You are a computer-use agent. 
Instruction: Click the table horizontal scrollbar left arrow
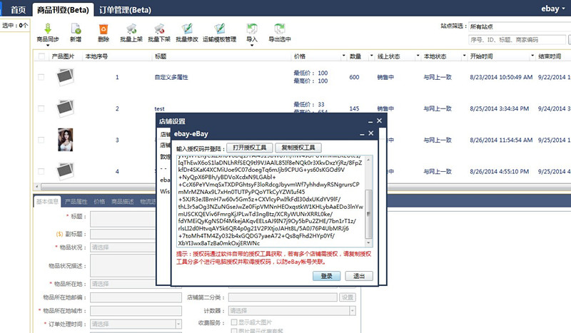point(37,187)
